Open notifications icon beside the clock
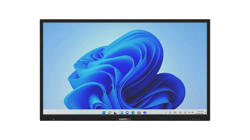Image resolution: width=250 pixels, height=140 pixels. (x=206, y=113)
